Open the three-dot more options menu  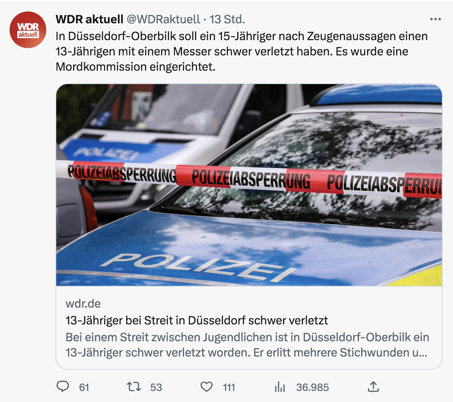pos(435,19)
